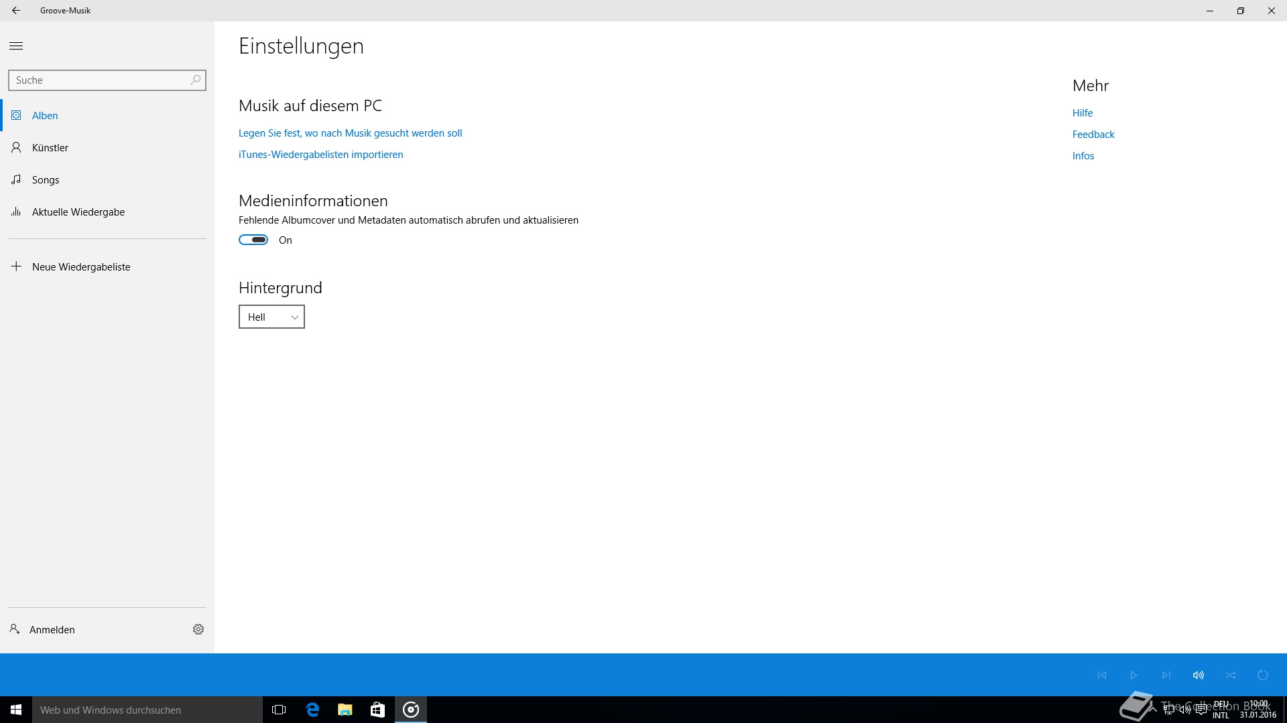Click the Künstler person icon

click(x=16, y=147)
